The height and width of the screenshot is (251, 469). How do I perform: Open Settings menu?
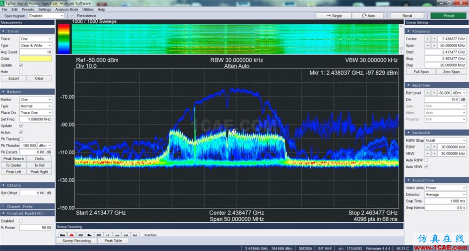[x=45, y=9]
